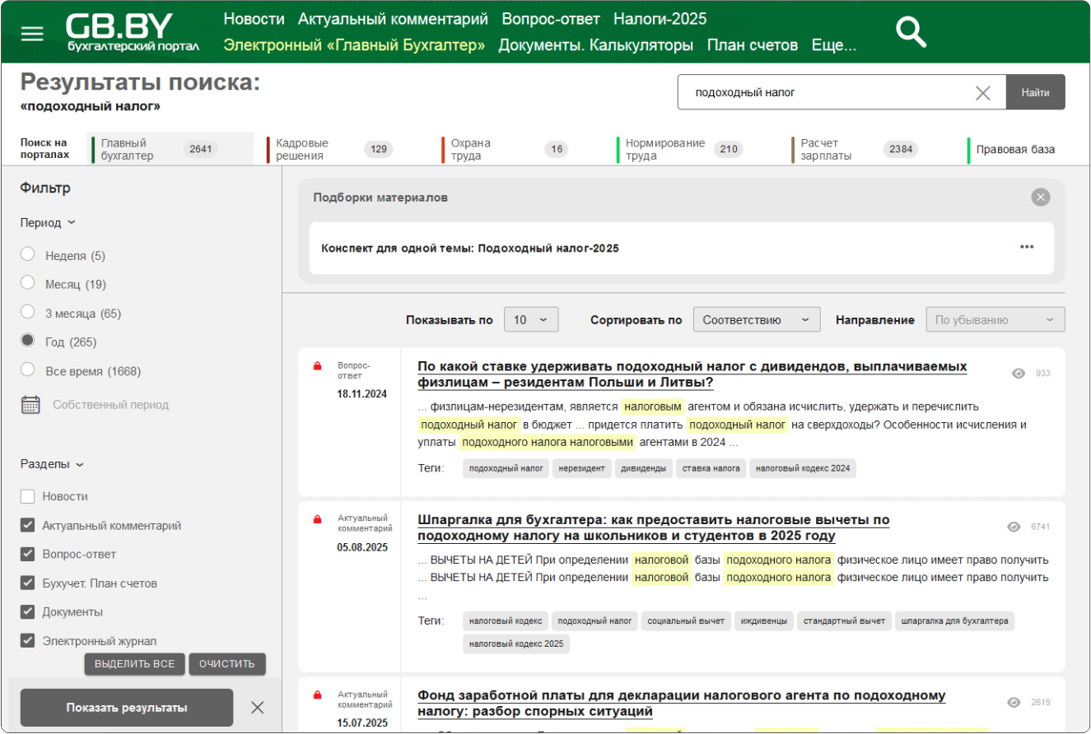The width and height of the screenshot is (1091, 734).
Task: Select the Все время radio button
Action: (x=28, y=370)
